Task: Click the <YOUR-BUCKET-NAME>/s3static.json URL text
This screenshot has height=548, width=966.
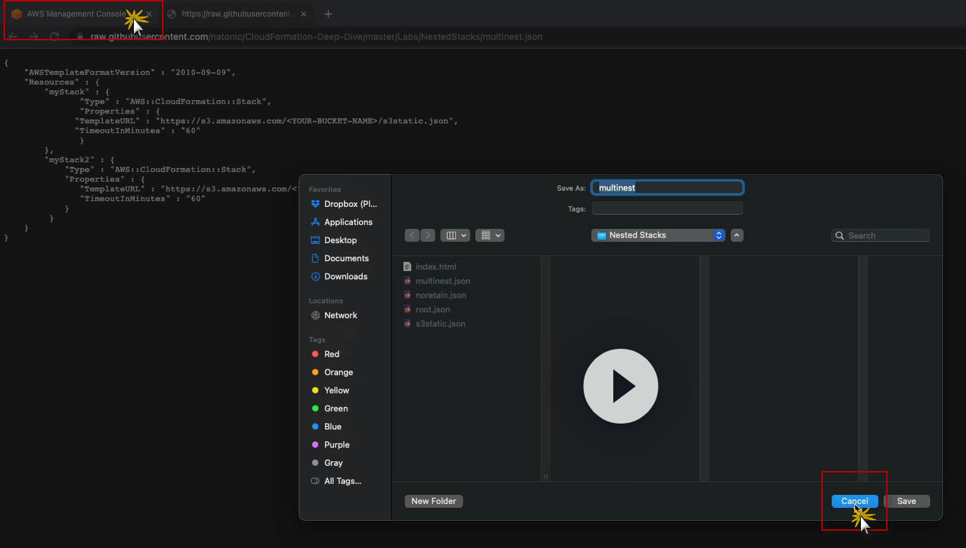Action: pyautogui.click(x=307, y=121)
